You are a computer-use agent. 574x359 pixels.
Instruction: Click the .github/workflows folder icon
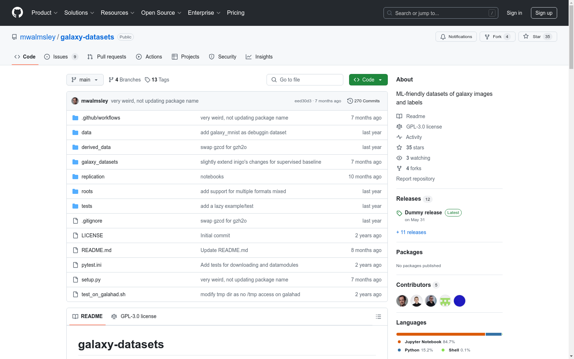coord(75,118)
